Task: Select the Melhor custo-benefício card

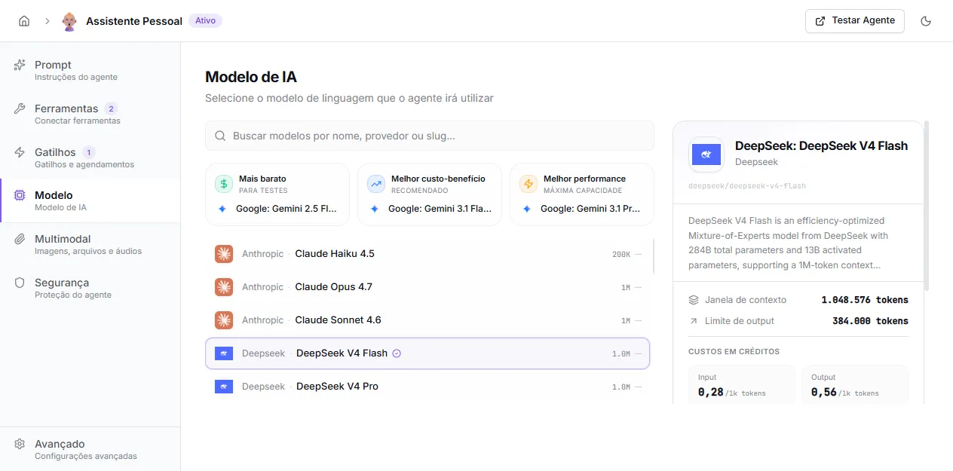Action: (x=430, y=194)
